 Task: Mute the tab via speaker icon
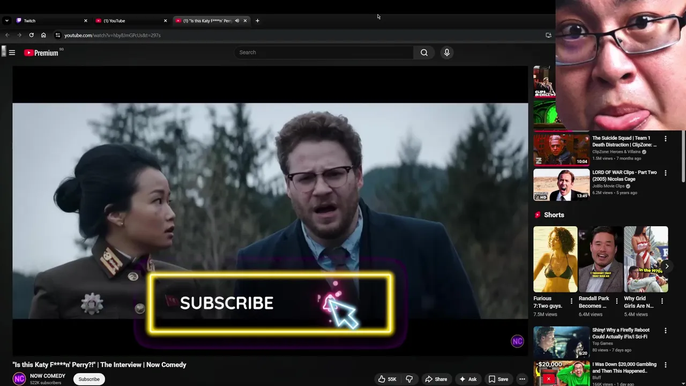coord(237,21)
